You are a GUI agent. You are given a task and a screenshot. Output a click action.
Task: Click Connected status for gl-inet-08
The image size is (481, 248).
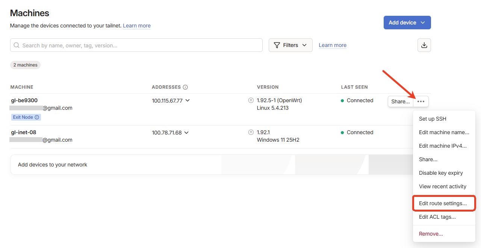point(357,132)
